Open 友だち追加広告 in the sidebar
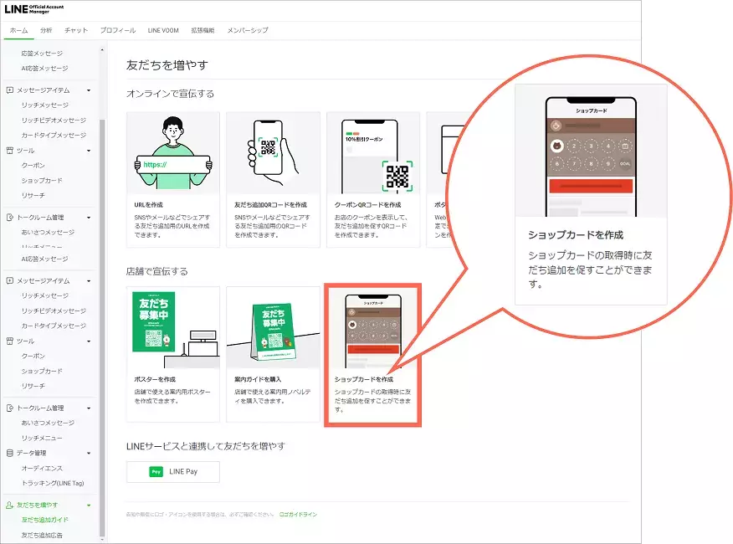Screen dimensions: 733x544 coord(42,535)
